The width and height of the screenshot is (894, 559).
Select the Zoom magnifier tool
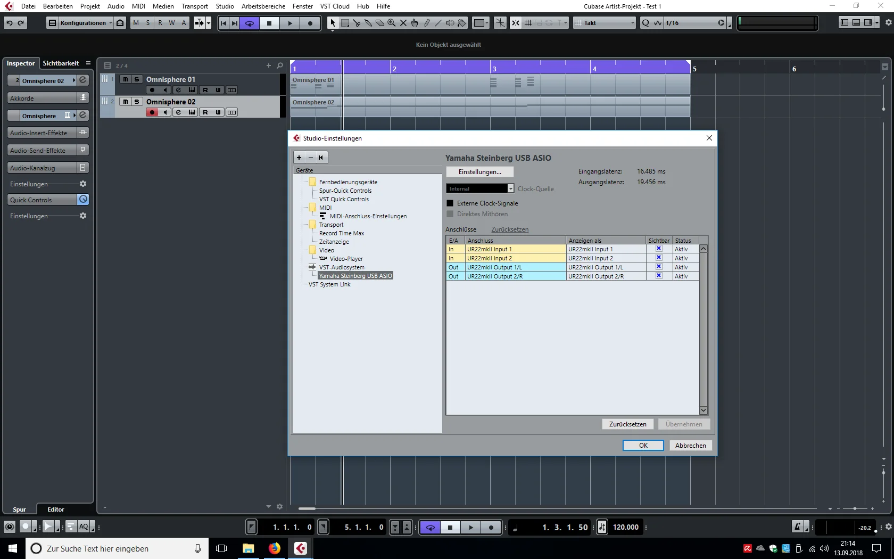coord(391,23)
